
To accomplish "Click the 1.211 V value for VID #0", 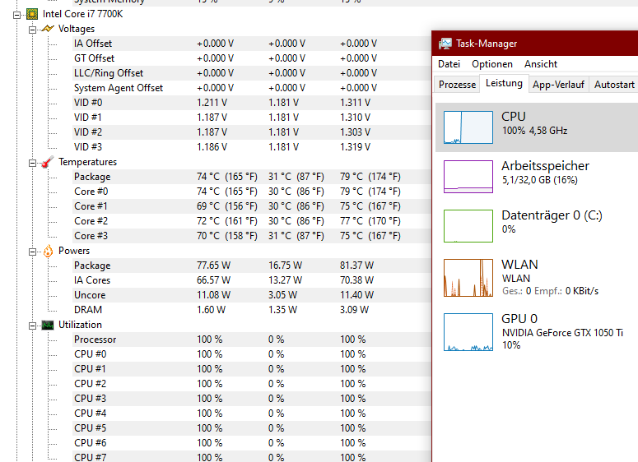I will pos(212,103).
